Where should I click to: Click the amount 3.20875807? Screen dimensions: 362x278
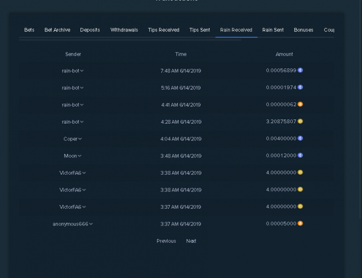pyautogui.click(x=281, y=121)
